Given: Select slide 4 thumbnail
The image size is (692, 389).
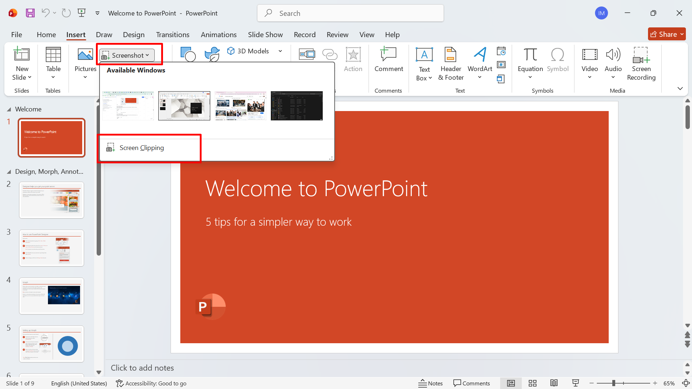Looking at the screenshot, I should (x=52, y=296).
